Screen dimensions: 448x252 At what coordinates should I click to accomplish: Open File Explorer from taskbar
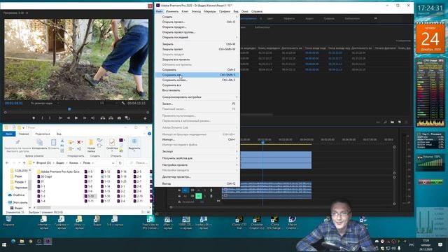point(22,241)
